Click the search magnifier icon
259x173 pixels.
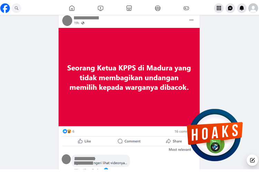click(x=16, y=8)
